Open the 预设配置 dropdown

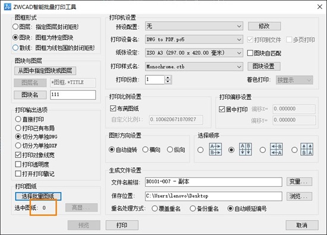tap(194, 26)
